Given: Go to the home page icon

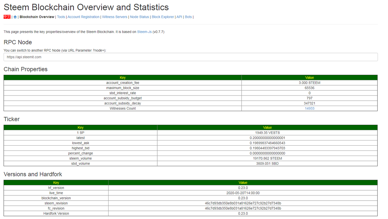Looking at the screenshot, I should pyautogui.click(x=15, y=17).
